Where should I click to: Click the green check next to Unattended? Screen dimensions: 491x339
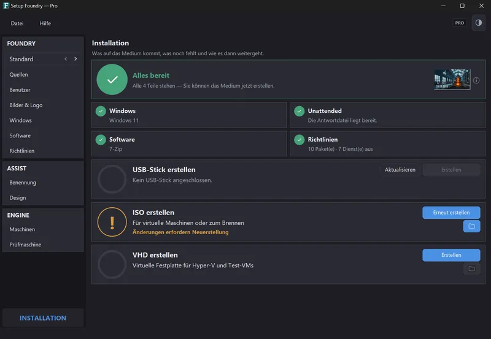tap(300, 111)
